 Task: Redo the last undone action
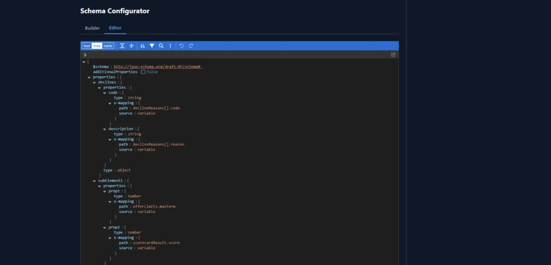point(190,46)
